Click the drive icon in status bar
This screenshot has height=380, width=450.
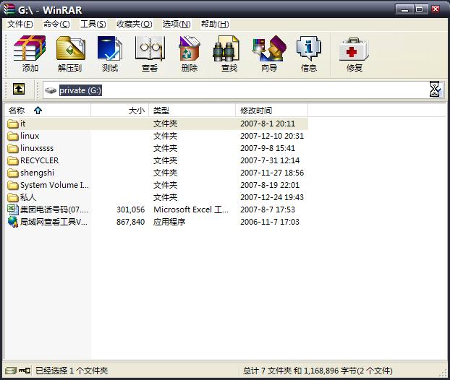coord(11,371)
